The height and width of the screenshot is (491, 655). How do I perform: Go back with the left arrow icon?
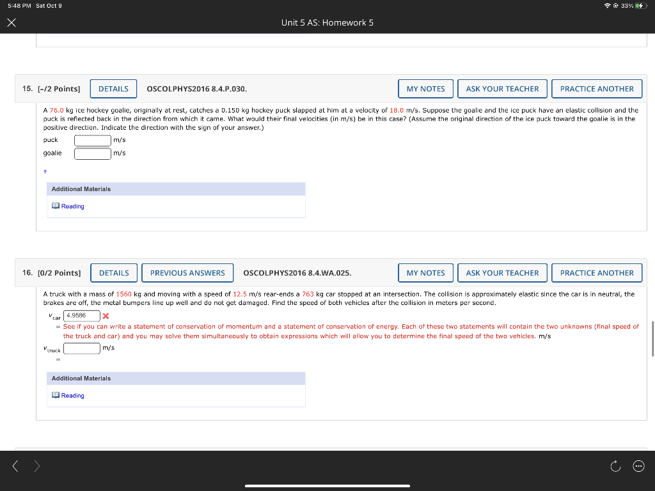[15, 466]
